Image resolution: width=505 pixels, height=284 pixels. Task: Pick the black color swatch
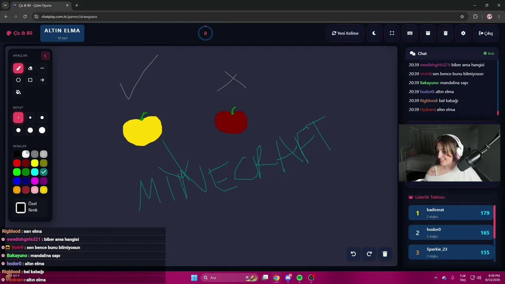point(17,154)
